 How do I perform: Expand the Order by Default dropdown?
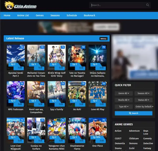(x=144, y=107)
